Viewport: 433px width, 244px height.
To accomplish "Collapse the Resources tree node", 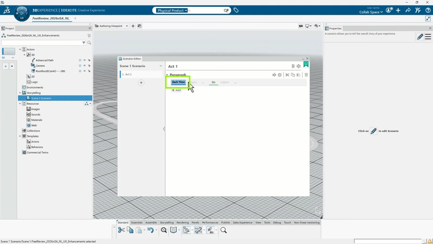I will click(x=20, y=103).
